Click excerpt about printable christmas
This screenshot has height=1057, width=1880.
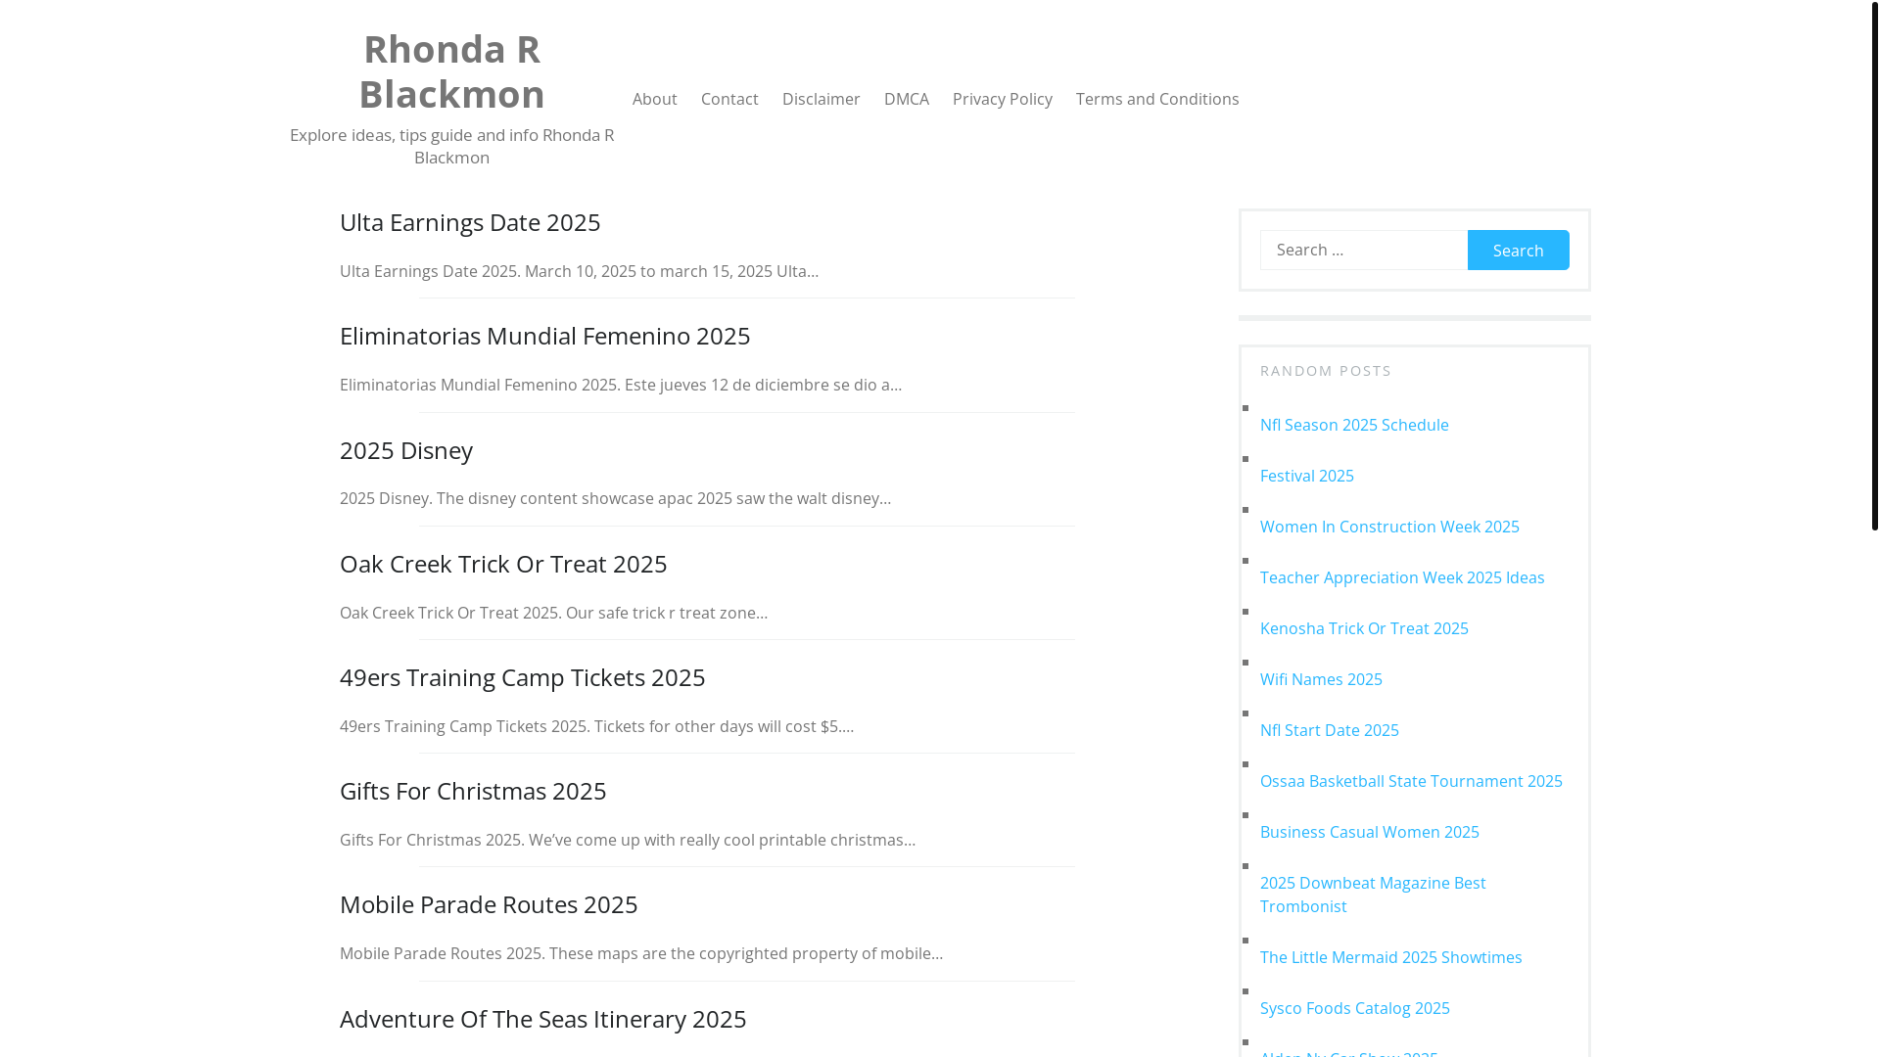tap(628, 840)
